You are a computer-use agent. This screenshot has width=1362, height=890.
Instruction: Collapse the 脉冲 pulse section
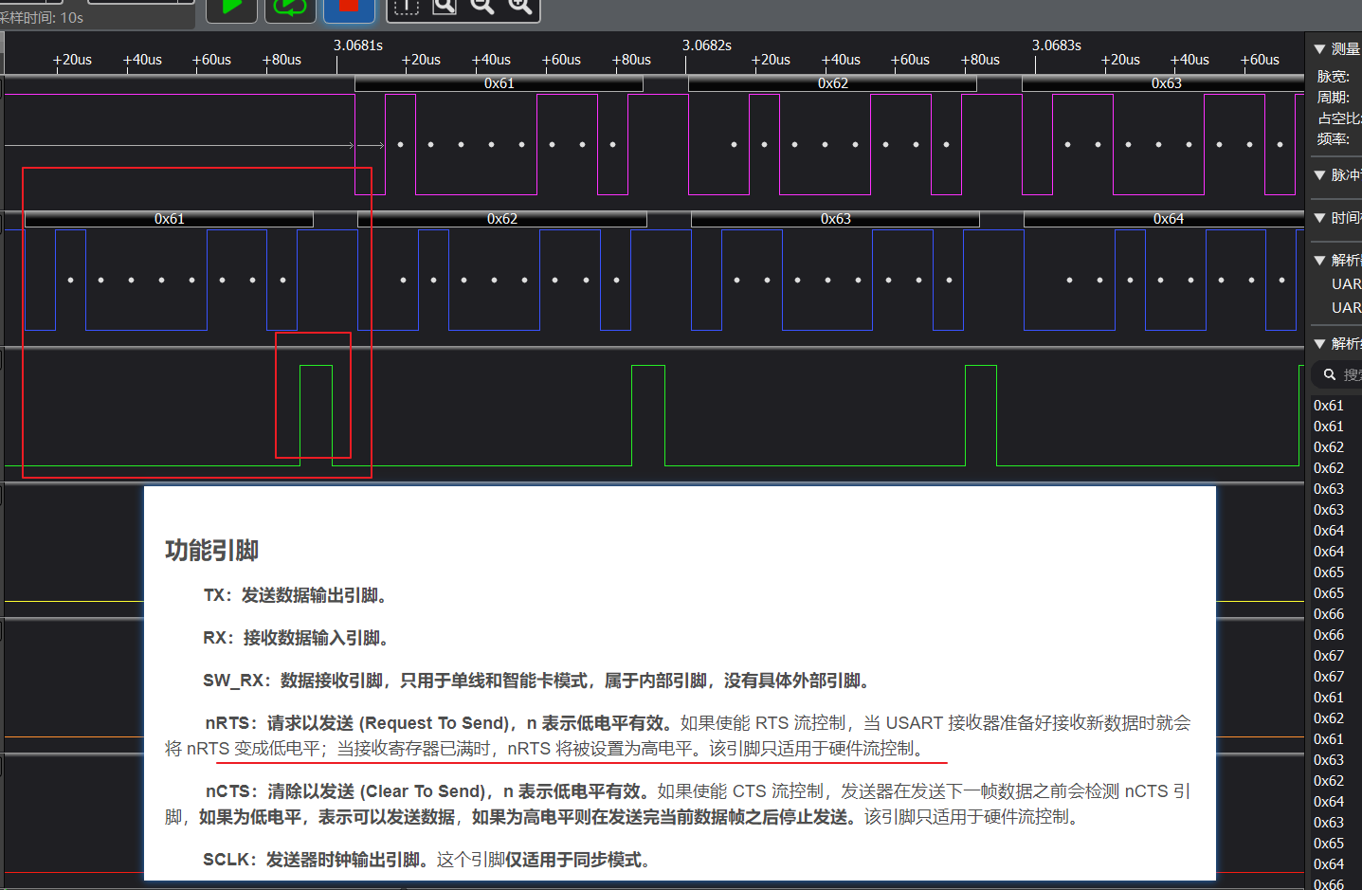tap(1319, 175)
